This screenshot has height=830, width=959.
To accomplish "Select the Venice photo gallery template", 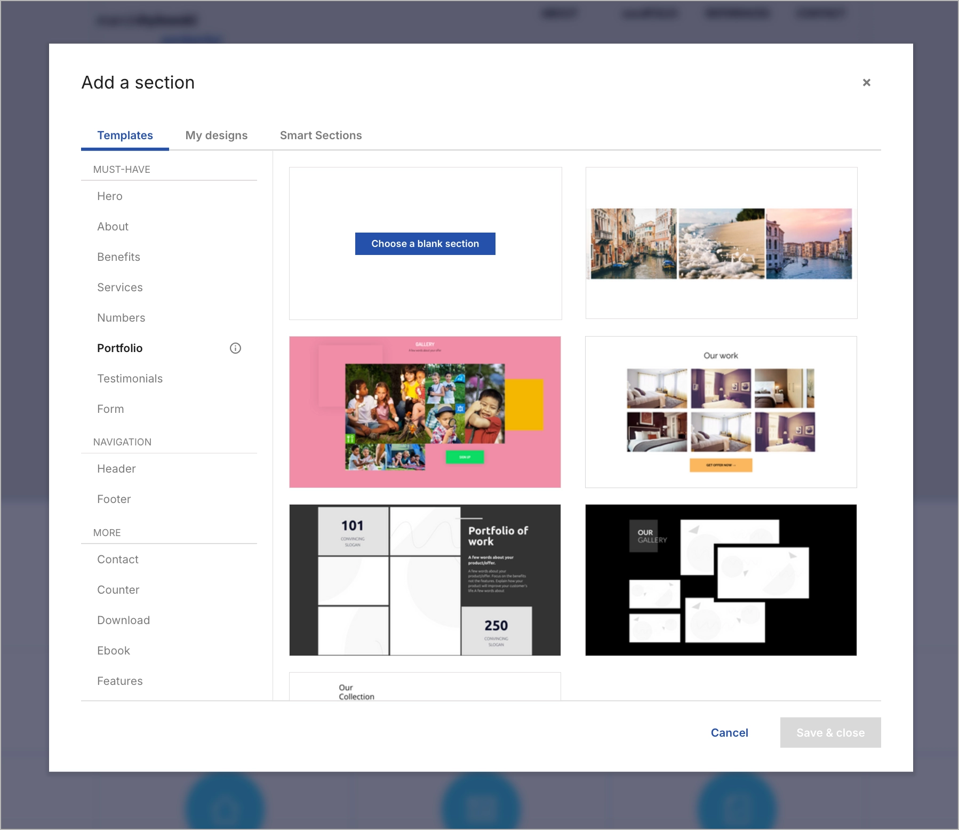I will click(721, 243).
